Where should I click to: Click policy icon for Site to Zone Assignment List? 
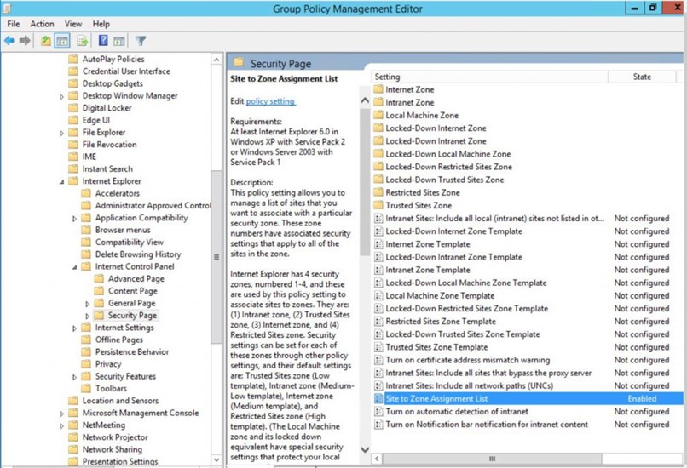click(378, 398)
